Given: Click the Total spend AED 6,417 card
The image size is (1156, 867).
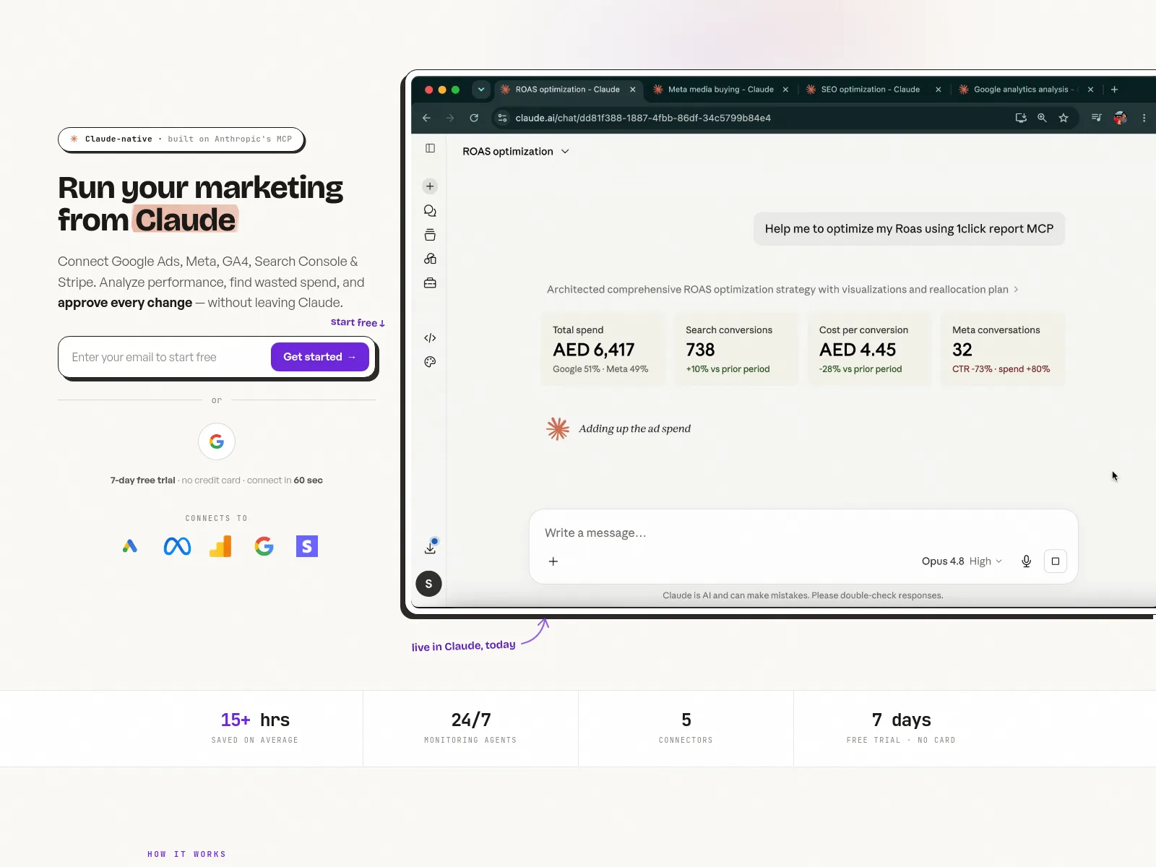Looking at the screenshot, I should coord(602,349).
